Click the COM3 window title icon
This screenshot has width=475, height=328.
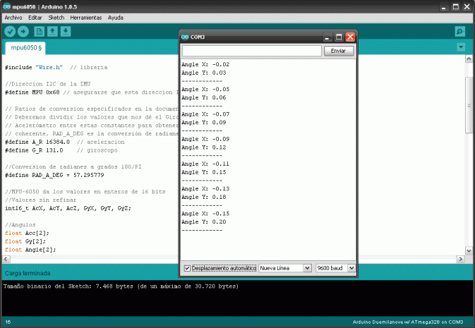click(x=185, y=37)
